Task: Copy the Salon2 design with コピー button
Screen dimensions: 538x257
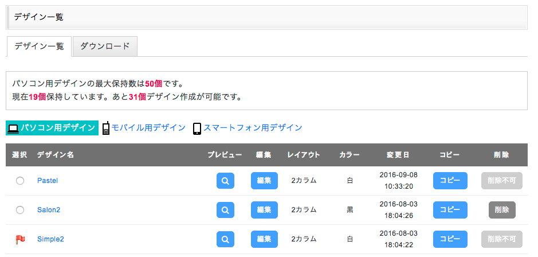Action: click(x=450, y=210)
